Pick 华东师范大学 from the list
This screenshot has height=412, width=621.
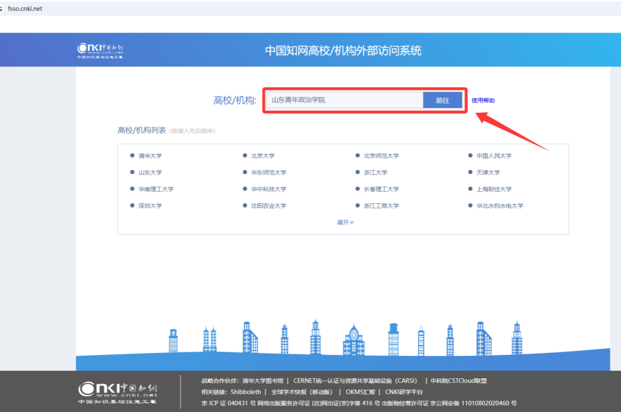pos(268,173)
